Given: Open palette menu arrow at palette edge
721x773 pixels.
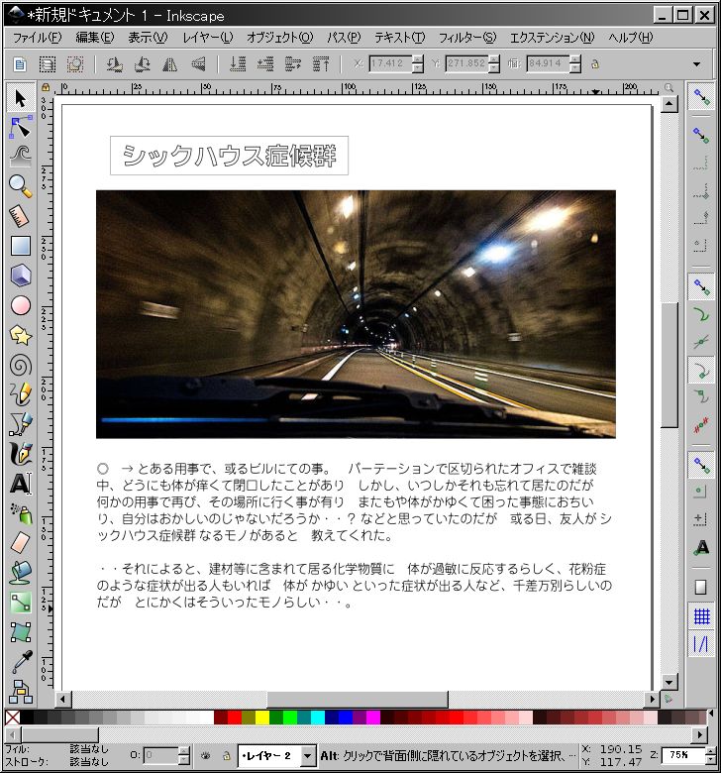Looking at the screenshot, I should (711, 713).
